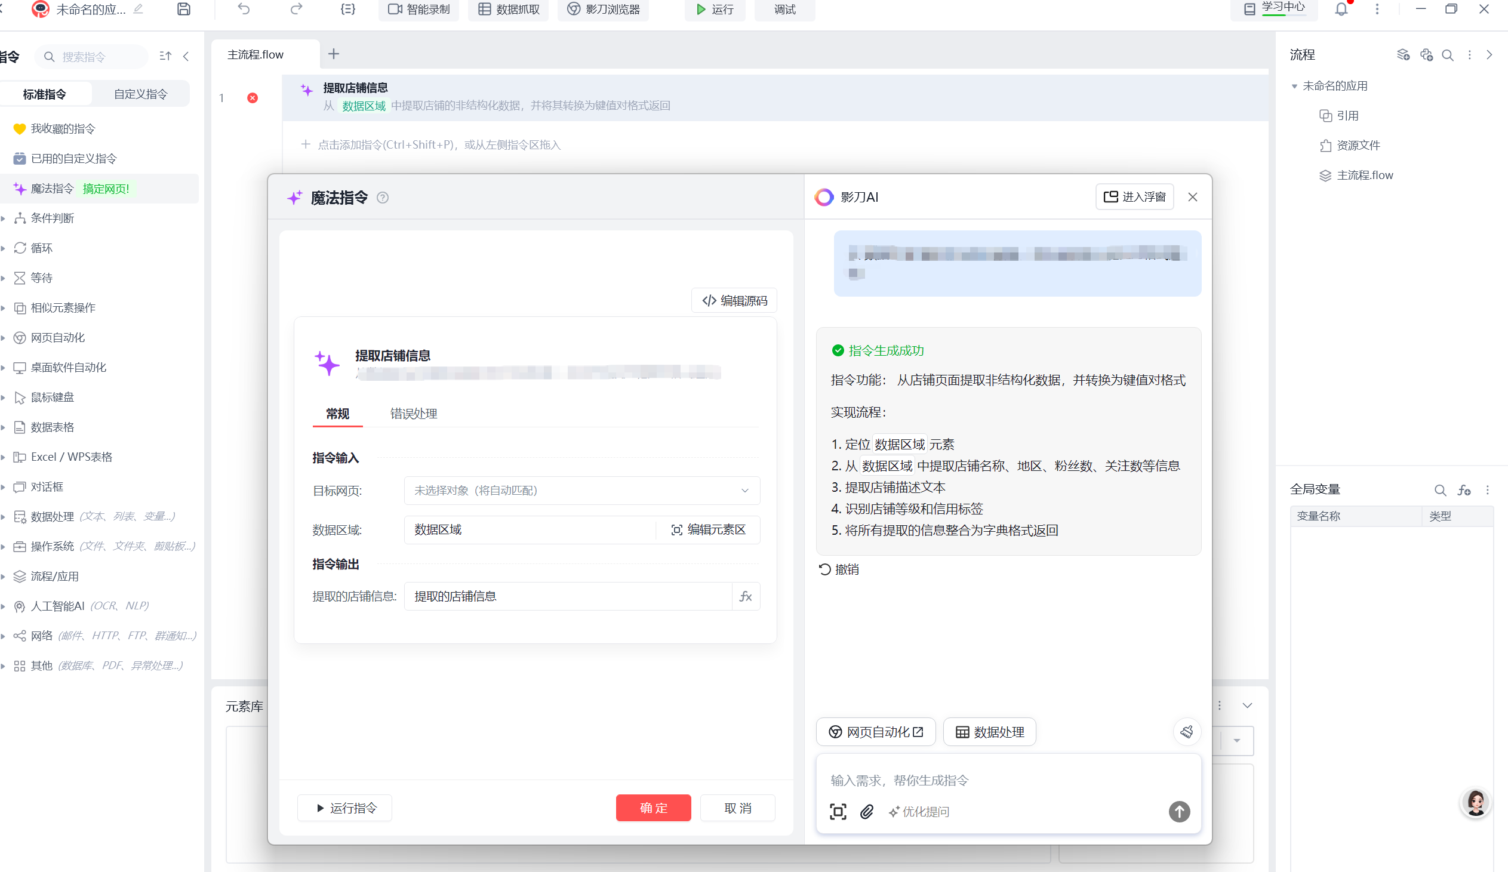Switch to the 错误处理 tab

click(x=413, y=413)
